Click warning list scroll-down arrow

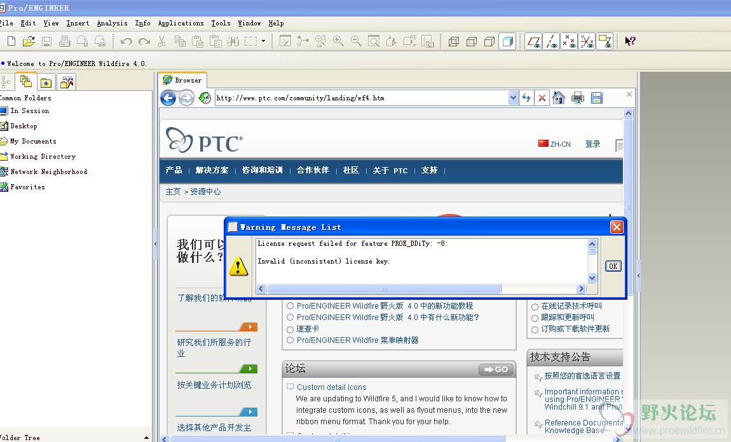click(x=592, y=278)
